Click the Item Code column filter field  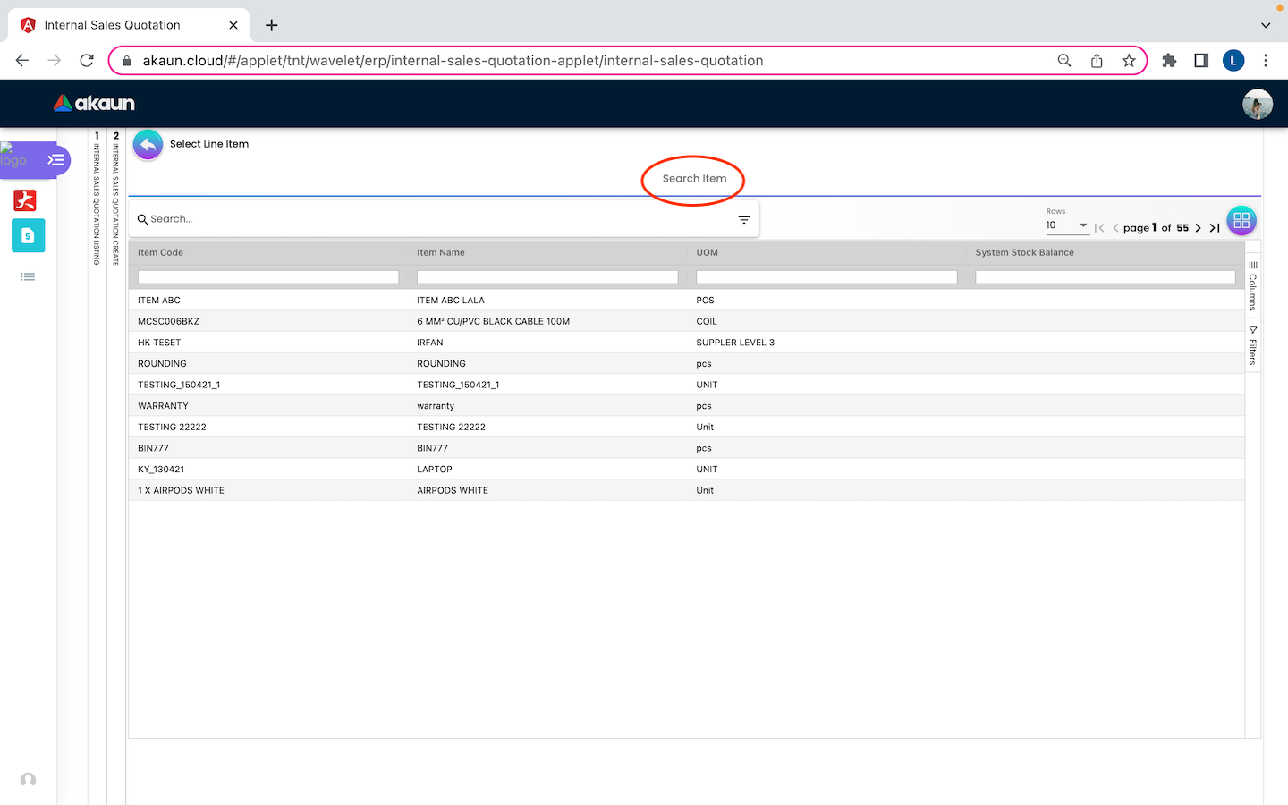click(x=267, y=277)
